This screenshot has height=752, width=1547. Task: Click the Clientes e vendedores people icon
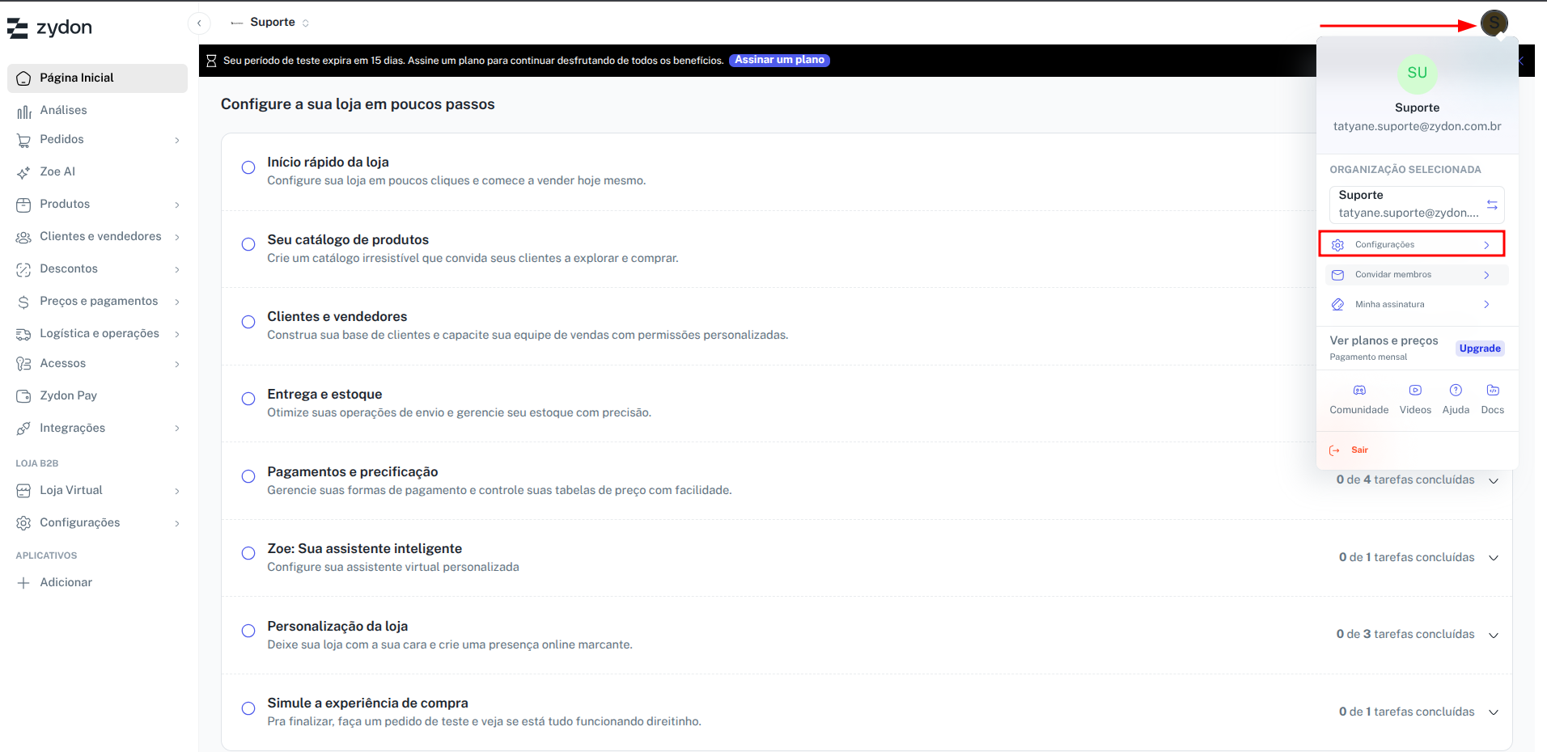[x=23, y=237]
